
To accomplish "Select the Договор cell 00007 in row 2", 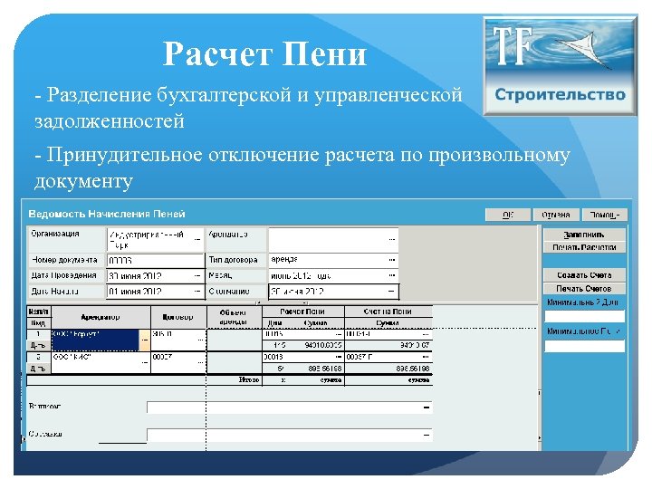I will tap(178, 362).
